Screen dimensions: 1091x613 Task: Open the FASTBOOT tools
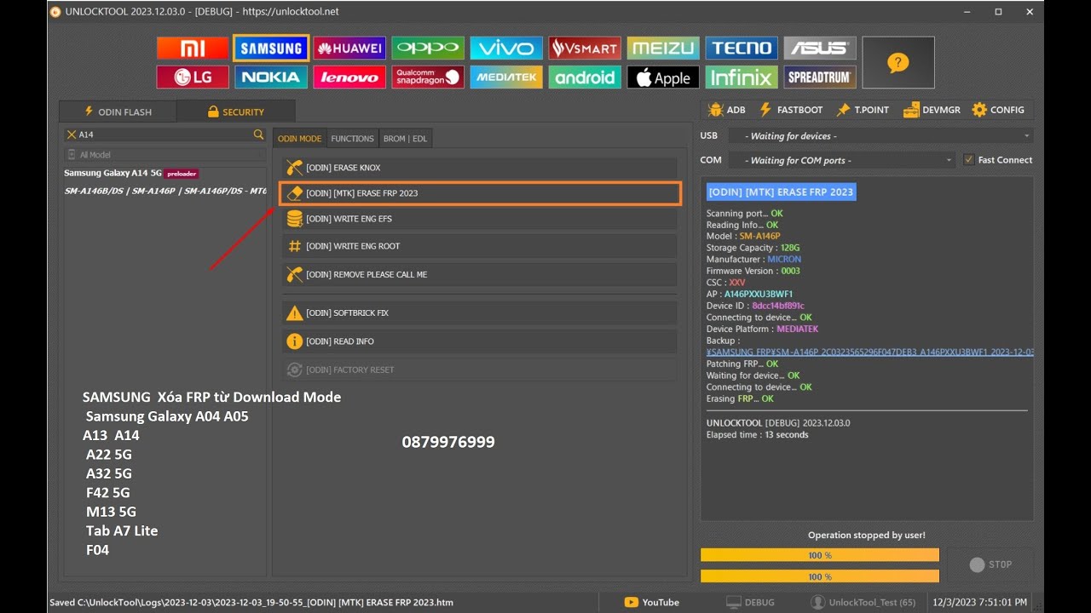[x=791, y=110]
